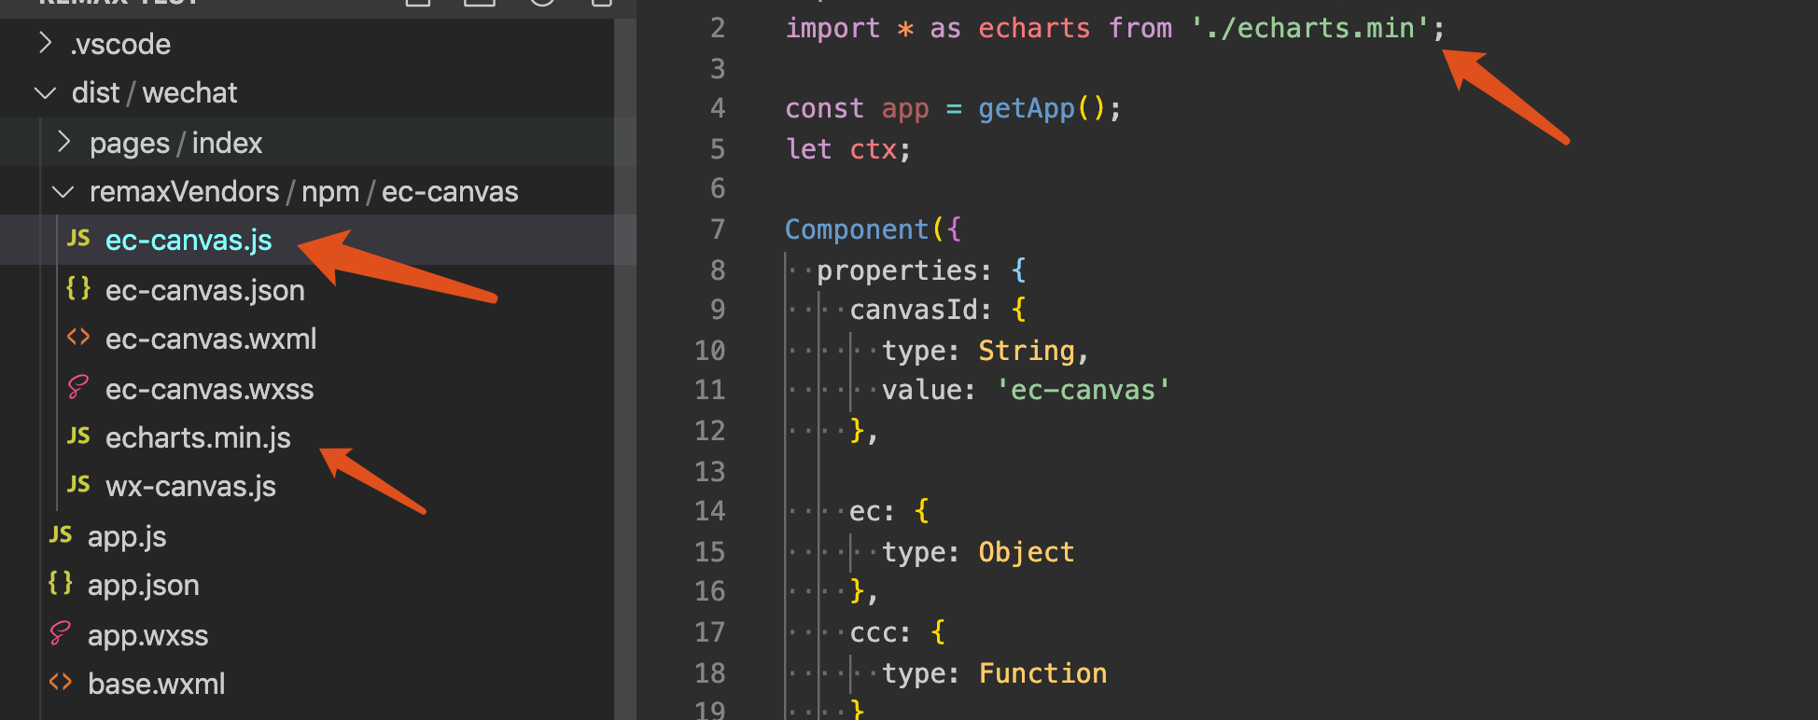
Task: Collapse the remaxVendors / npm / ec-canvas chevron
Action: pyautogui.click(x=63, y=191)
